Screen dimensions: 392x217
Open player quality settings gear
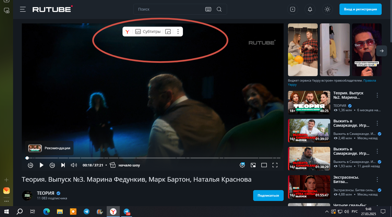click(x=242, y=165)
